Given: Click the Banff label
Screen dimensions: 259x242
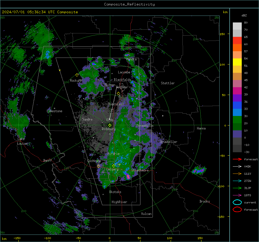Looking at the screenshot, I should pyautogui.click(x=47, y=161).
